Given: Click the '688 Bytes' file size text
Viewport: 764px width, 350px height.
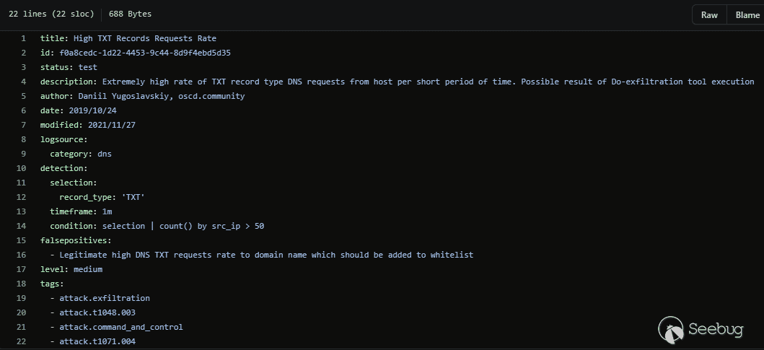Looking at the screenshot, I should pyautogui.click(x=131, y=14).
